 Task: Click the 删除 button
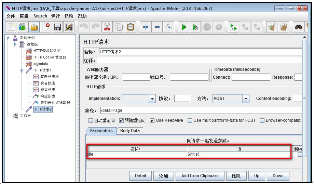[236, 176]
